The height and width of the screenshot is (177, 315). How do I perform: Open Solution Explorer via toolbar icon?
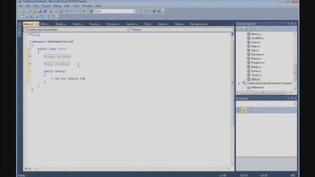[x=140, y=11]
